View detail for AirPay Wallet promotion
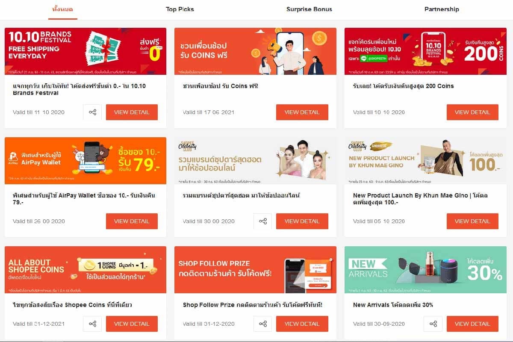 pyautogui.click(x=132, y=221)
